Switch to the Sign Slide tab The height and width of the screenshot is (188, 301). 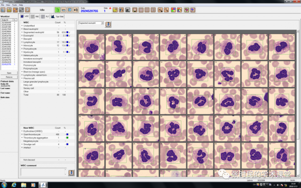click(x=58, y=17)
